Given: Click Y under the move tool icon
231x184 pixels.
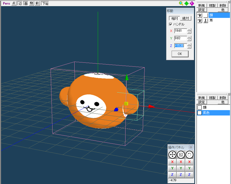Looking at the screenshot, I should [x=172, y=168].
